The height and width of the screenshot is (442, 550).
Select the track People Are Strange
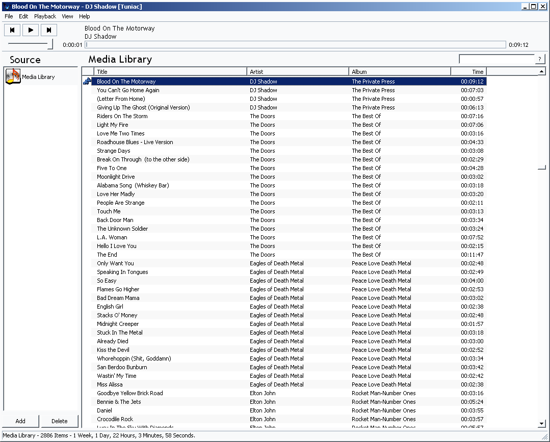(290, 203)
